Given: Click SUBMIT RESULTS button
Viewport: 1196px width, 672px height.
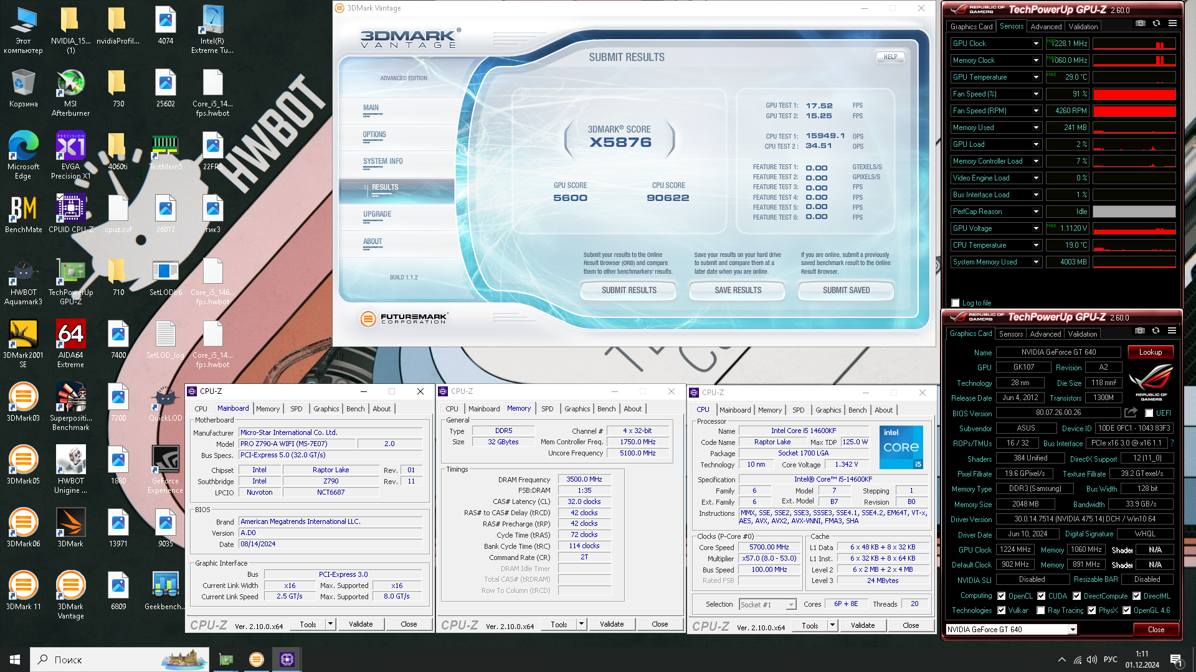Looking at the screenshot, I should coord(629,291).
